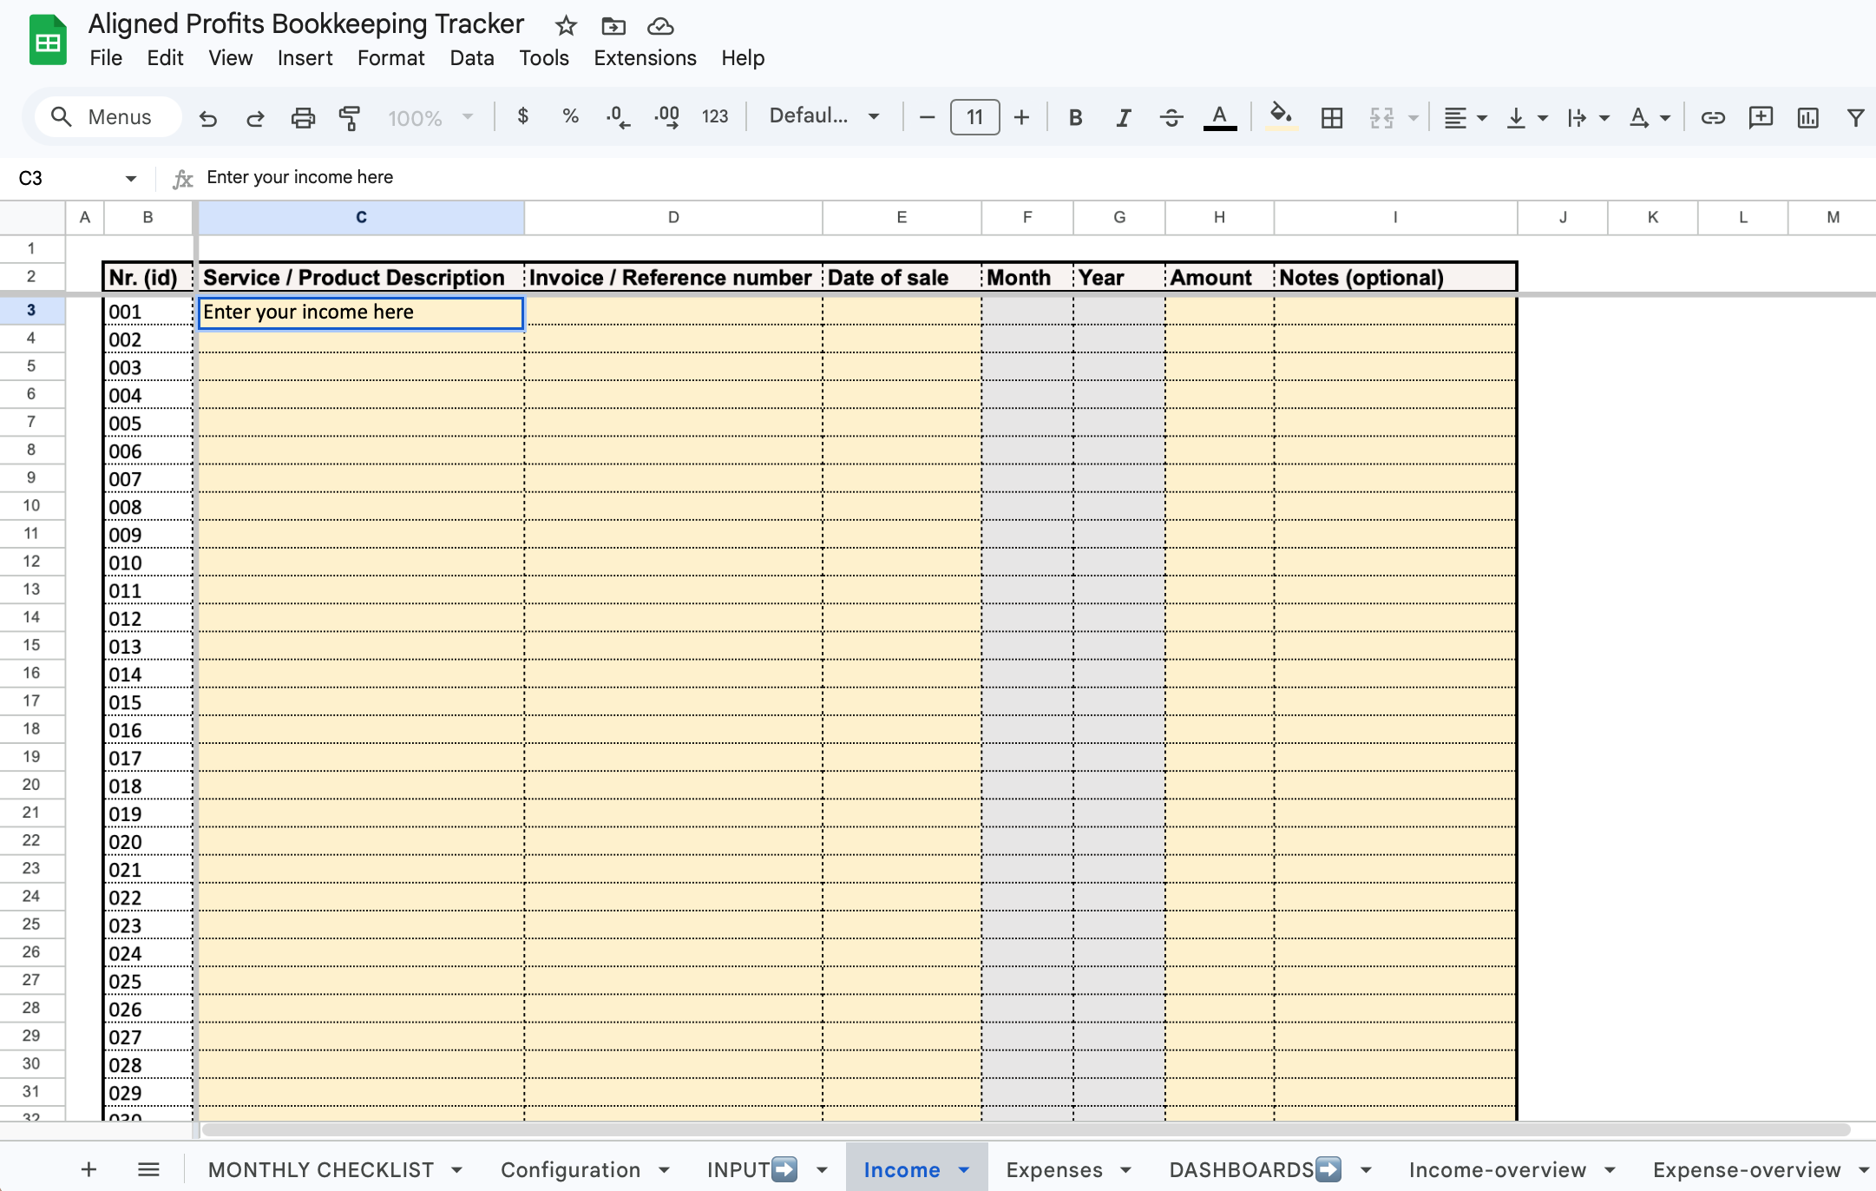
Task: Open the Income tab dropdown arrow
Action: tap(964, 1170)
